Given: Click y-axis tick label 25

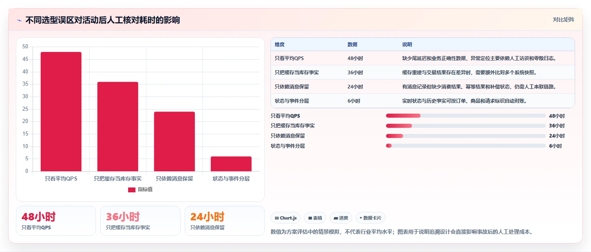Looking at the screenshot, I should tap(25, 109).
